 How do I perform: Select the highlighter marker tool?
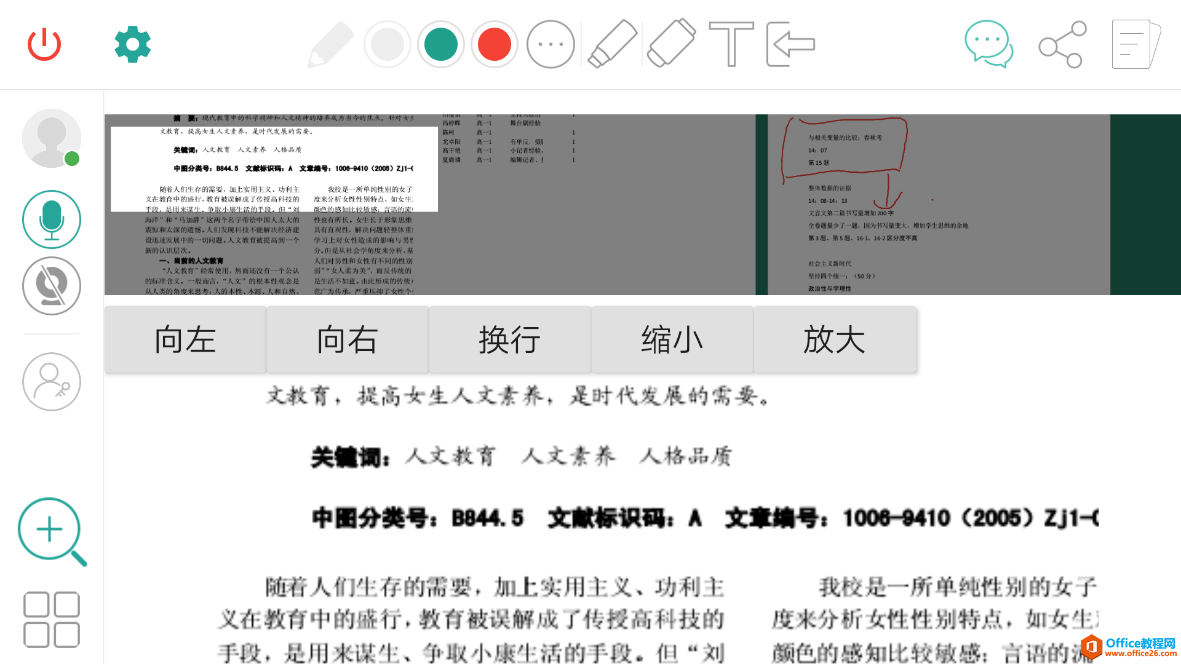(x=612, y=43)
